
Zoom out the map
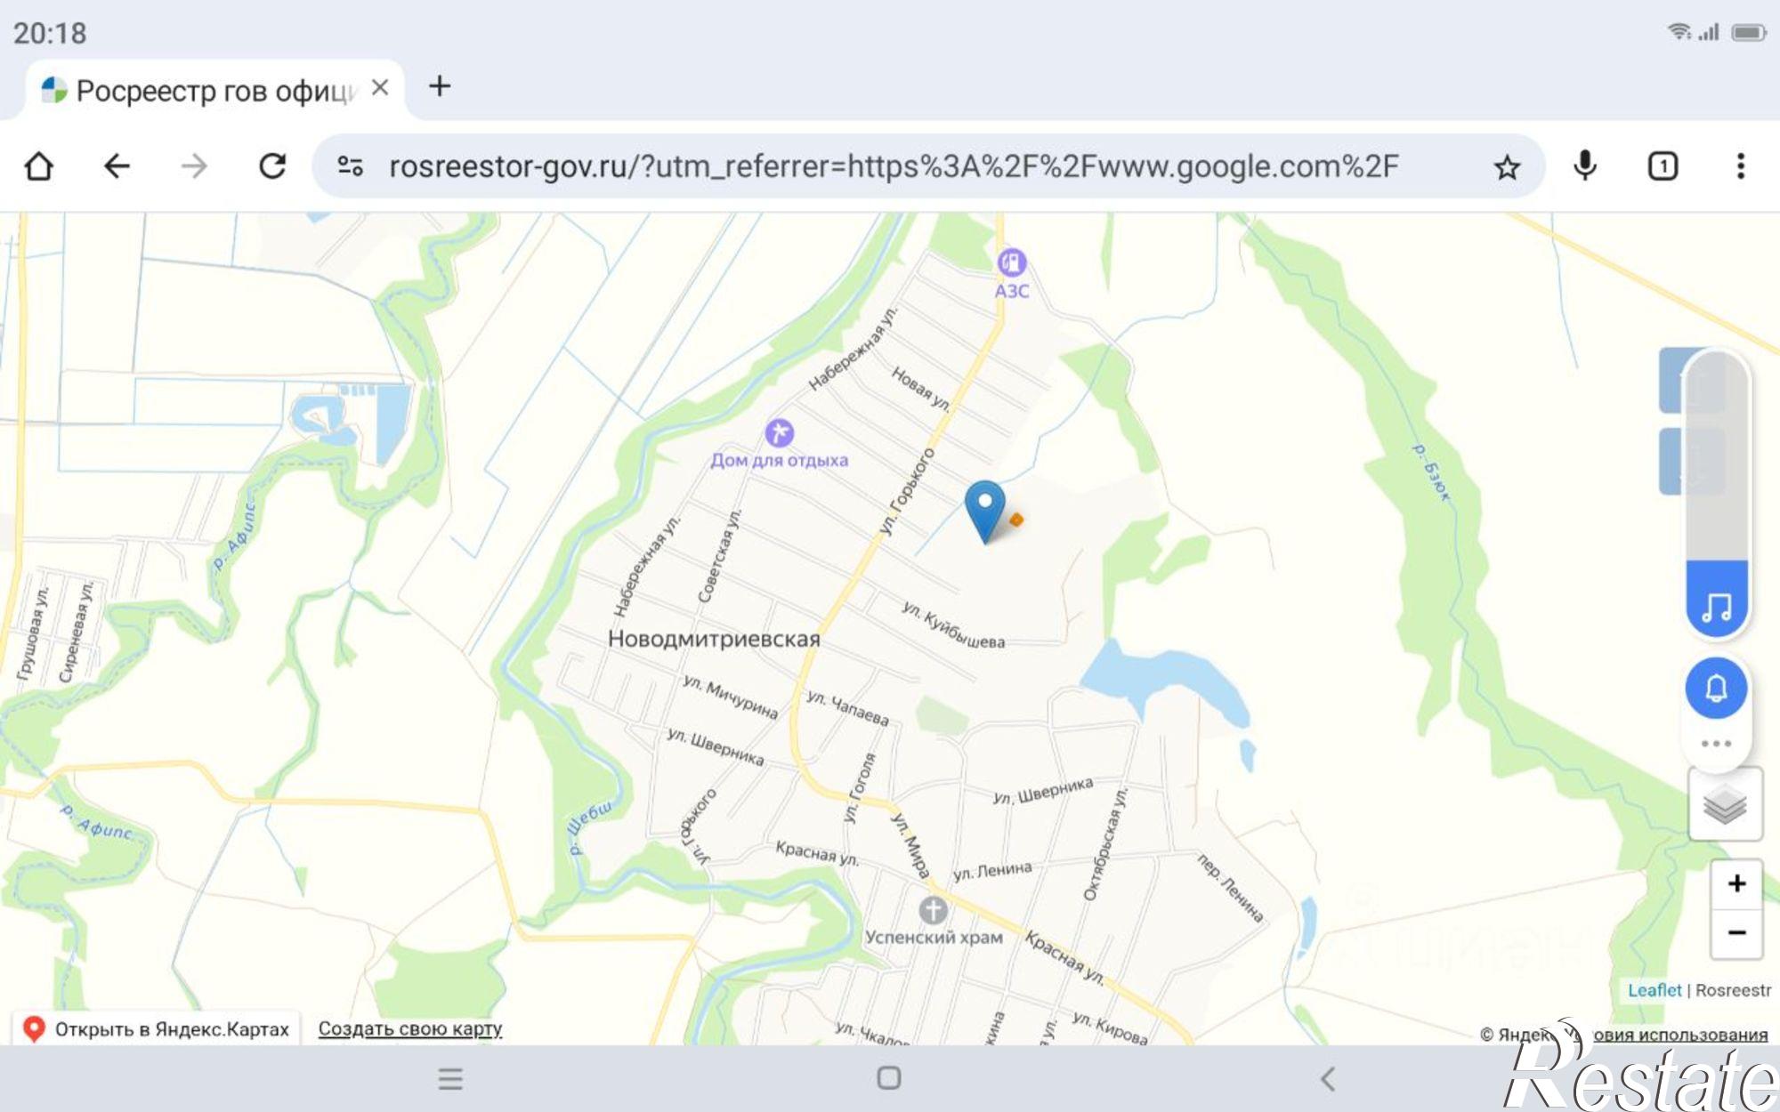tap(1736, 933)
